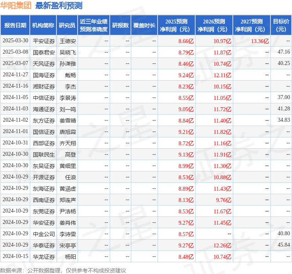
Task: Select the 近三年业绩预测准确度 column header
Action: click(94, 25)
